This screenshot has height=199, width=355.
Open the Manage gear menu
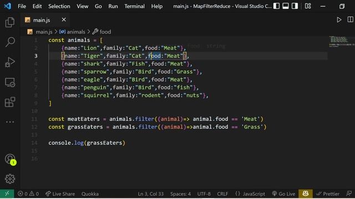pyautogui.click(x=10, y=179)
